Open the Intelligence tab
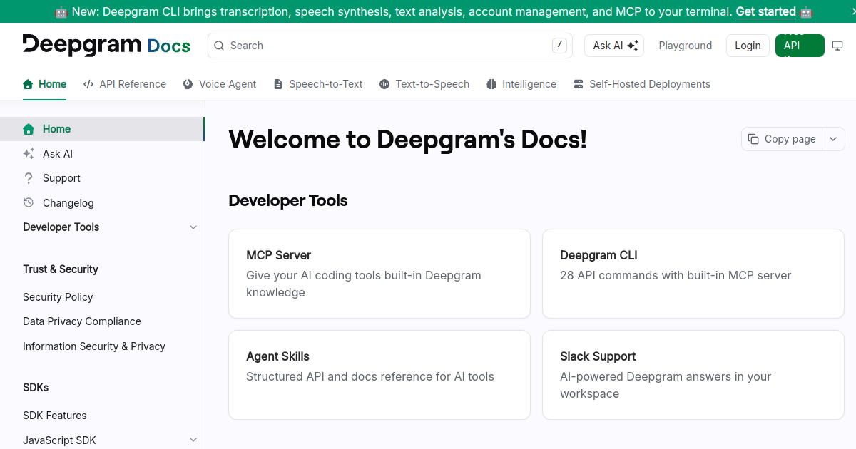The width and height of the screenshot is (856, 449). [521, 84]
